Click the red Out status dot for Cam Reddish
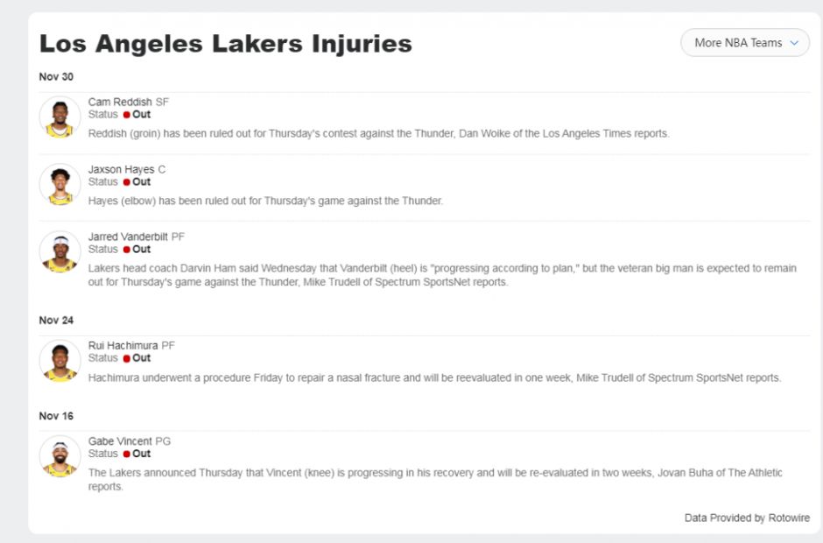Viewport: 823px width, 543px height. [126, 115]
